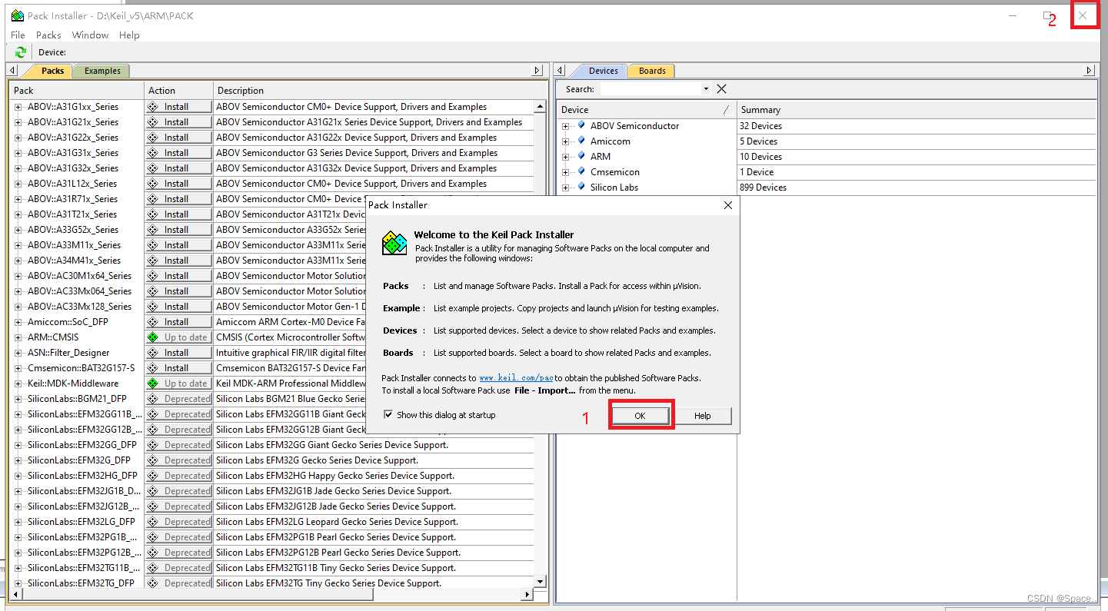
Task: Select the Devices tab
Action: [603, 71]
